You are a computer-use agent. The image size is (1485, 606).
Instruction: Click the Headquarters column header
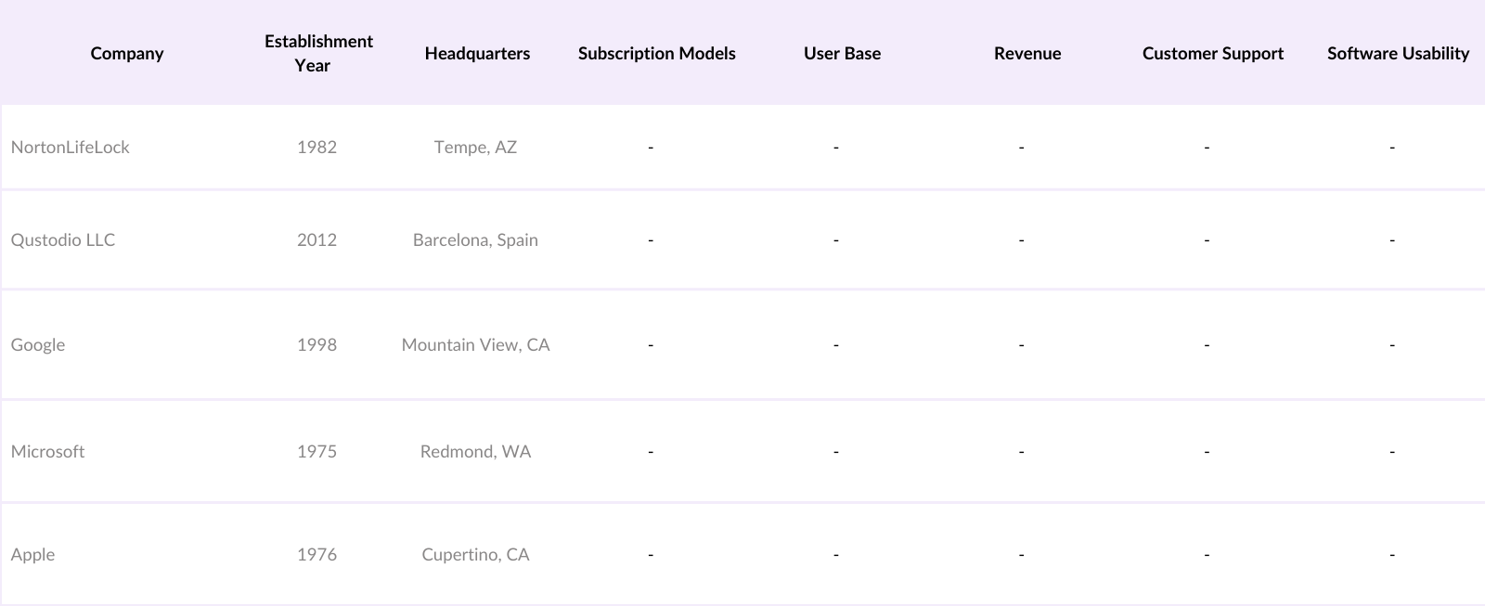(477, 53)
